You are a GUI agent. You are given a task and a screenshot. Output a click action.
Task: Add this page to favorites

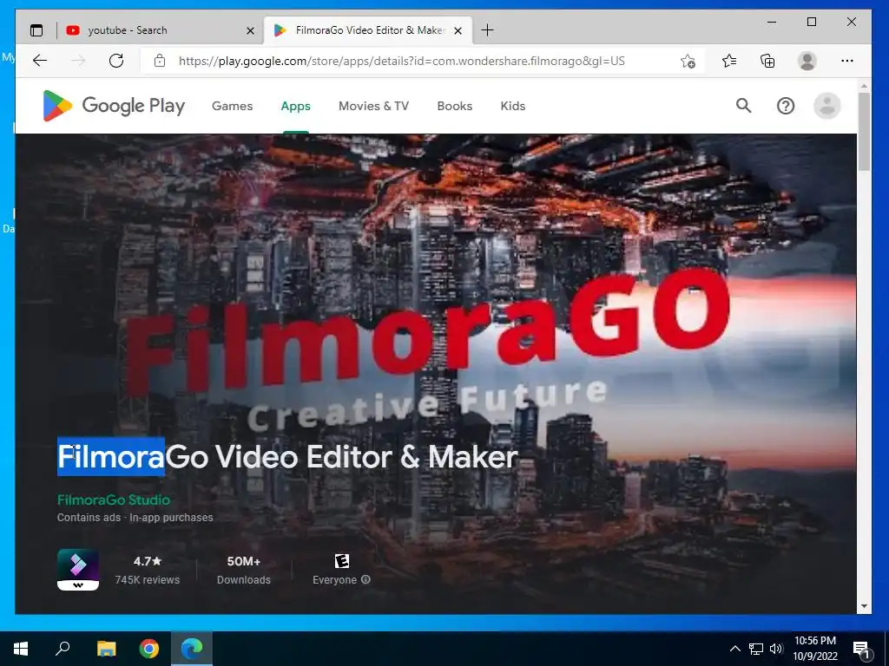(x=688, y=61)
